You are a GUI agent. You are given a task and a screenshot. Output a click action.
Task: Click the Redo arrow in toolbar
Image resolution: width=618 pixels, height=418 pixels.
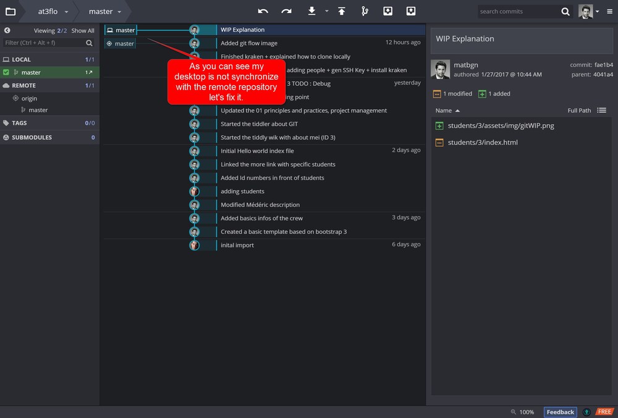click(287, 11)
